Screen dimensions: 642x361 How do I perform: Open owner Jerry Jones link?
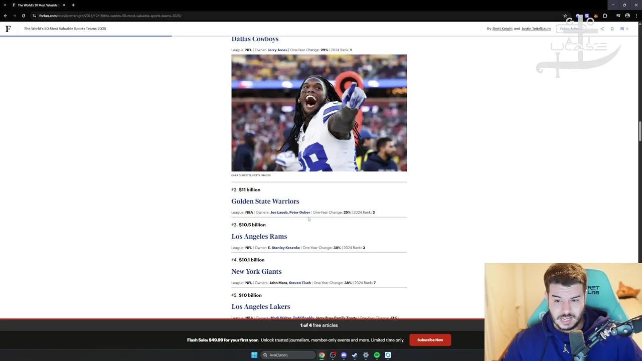pos(277,50)
